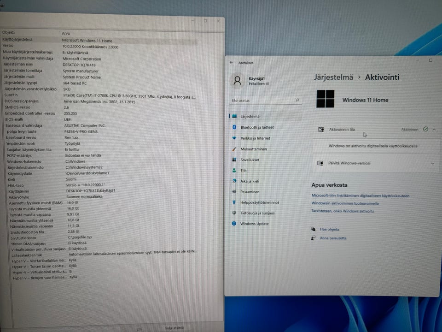Select the Suojatun käynnistyksen tila row
This screenshot has width=442, height=332.
[x=103, y=149]
